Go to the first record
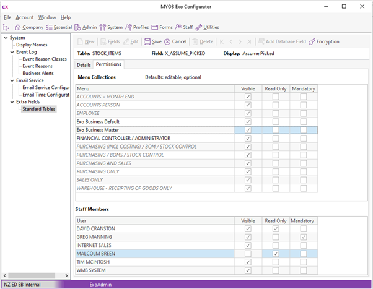Screen dimensions: 373x289 click(x=222, y=42)
